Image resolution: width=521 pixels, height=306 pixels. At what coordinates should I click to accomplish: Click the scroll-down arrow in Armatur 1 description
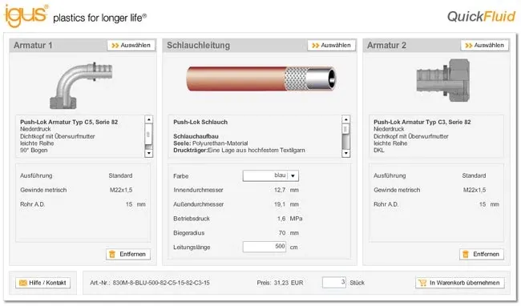tap(149, 153)
